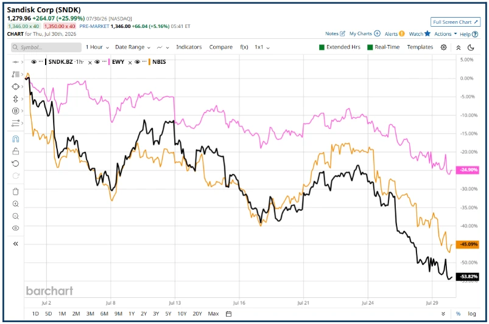Click the zoom in magnifier icon
The image size is (489, 324).
point(16,204)
